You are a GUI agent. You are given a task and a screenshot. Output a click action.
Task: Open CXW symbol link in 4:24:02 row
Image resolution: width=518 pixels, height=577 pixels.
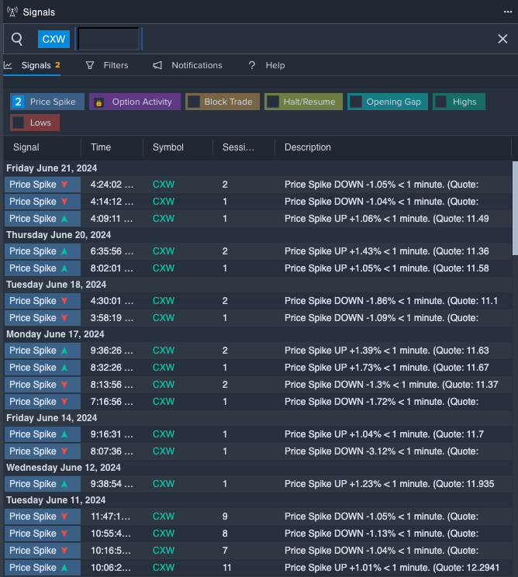pyautogui.click(x=164, y=185)
